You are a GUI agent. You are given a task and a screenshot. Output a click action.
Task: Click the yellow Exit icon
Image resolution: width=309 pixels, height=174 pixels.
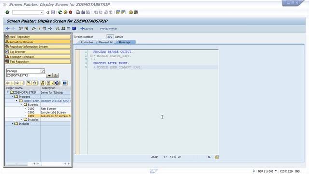coord(66,12)
